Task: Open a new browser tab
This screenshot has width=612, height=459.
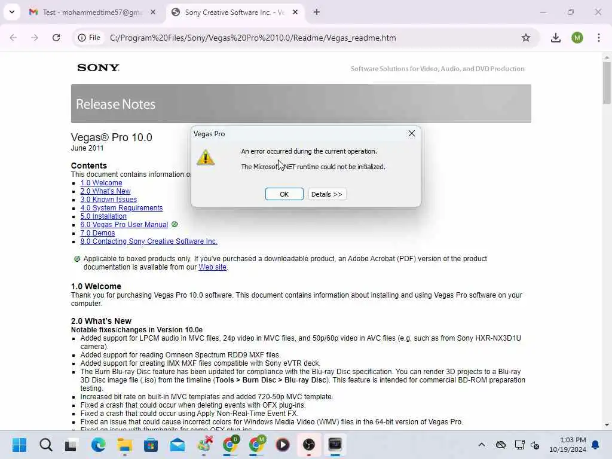Action: click(x=317, y=12)
